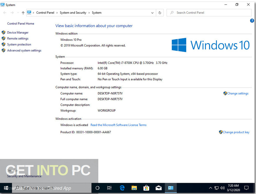Click the 'WORKGROUP' value text
This screenshot has height=194, width=256.
tap(106, 111)
